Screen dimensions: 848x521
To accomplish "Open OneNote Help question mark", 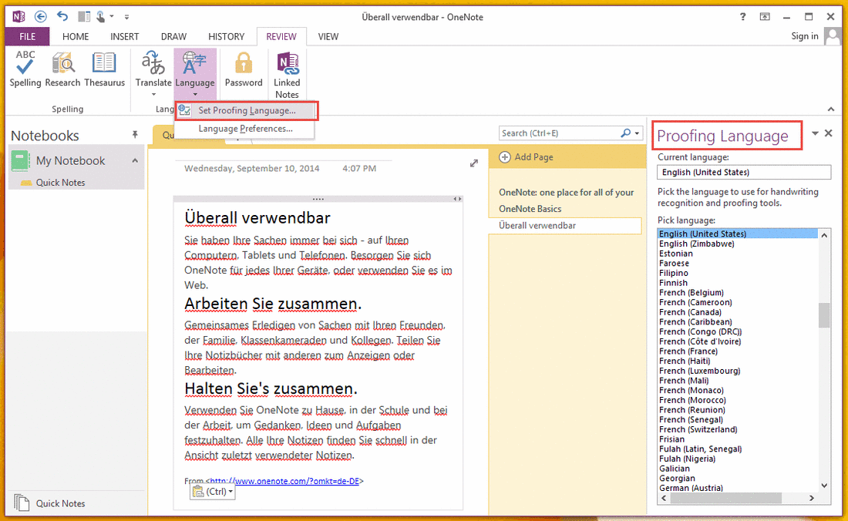I will [743, 17].
